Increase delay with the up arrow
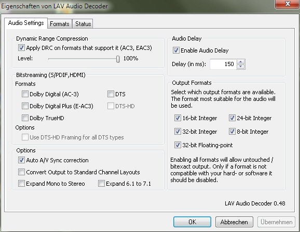 [241, 62]
